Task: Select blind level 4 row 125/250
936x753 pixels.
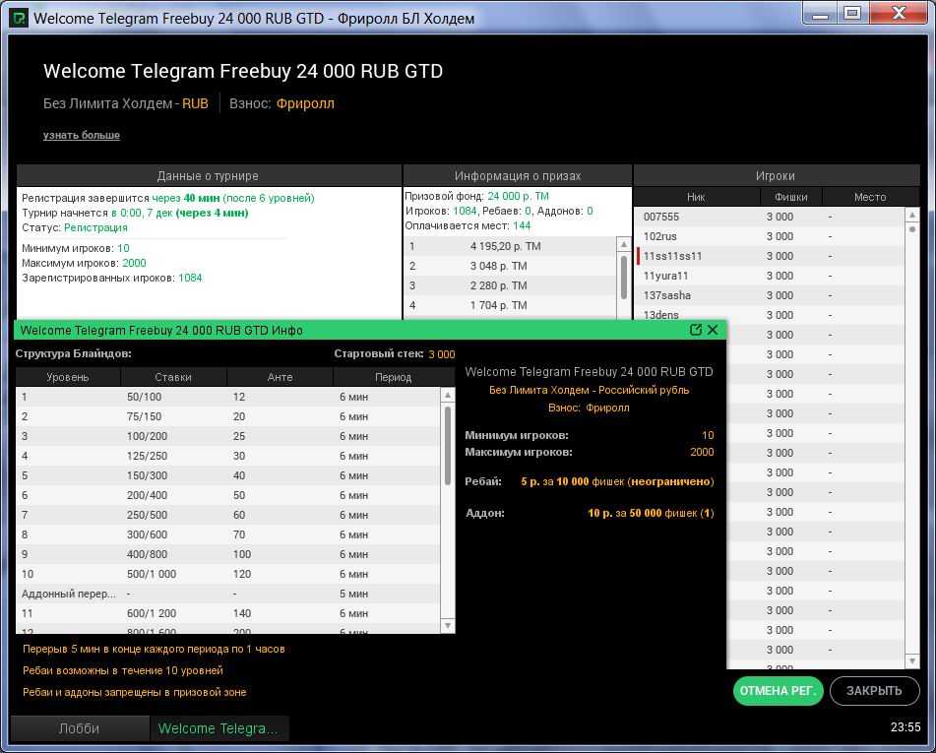Action: (228, 456)
